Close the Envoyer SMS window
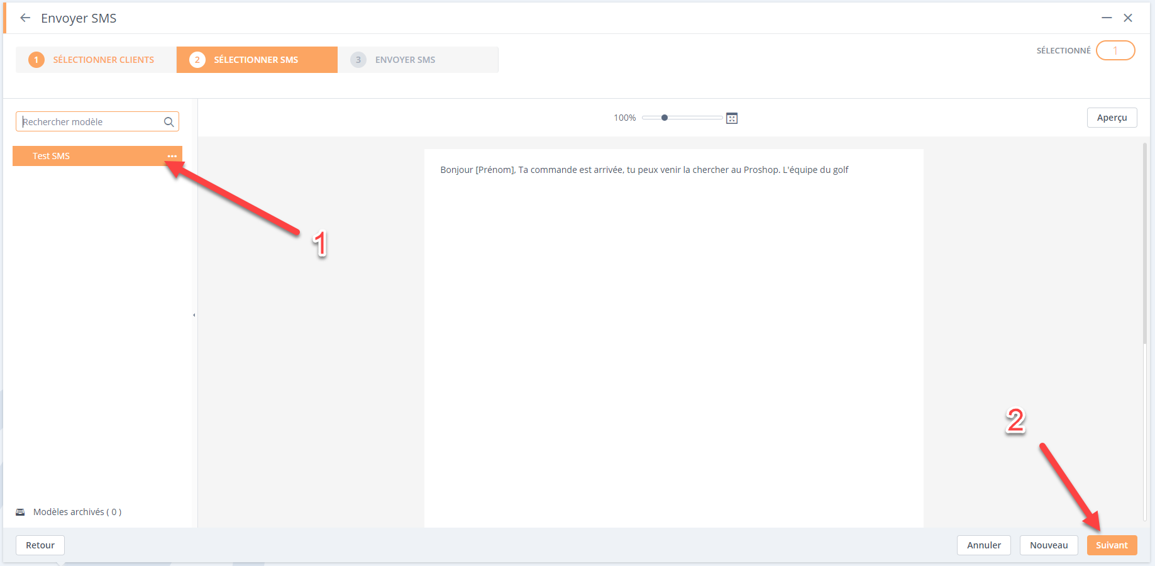Image resolution: width=1155 pixels, height=566 pixels. pyautogui.click(x=1128, y=18)
